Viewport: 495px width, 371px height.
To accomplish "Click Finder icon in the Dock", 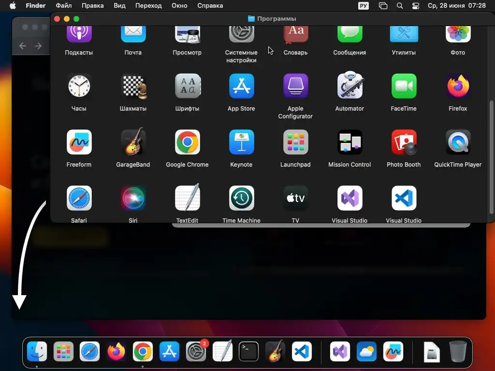I will click(x=37, y=351).
